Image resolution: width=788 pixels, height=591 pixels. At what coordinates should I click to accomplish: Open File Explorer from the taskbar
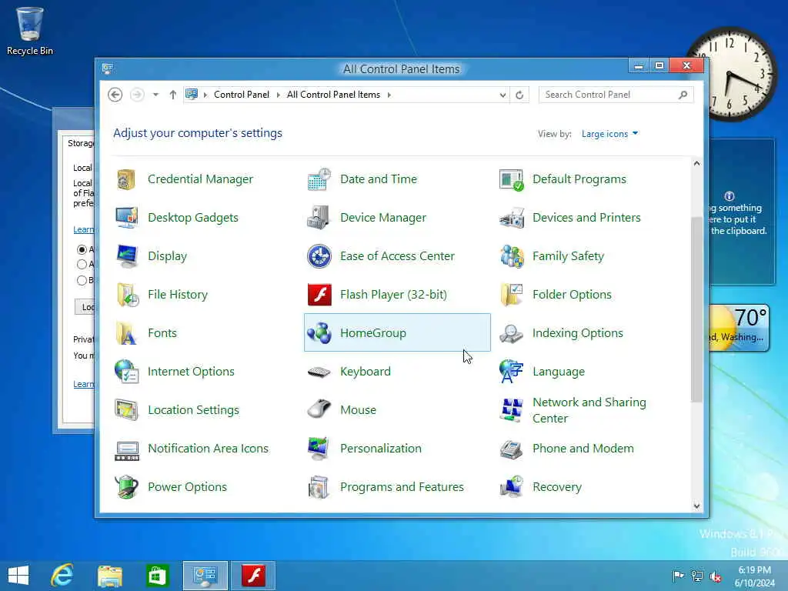pyautogui.click(x=110, y=576)
